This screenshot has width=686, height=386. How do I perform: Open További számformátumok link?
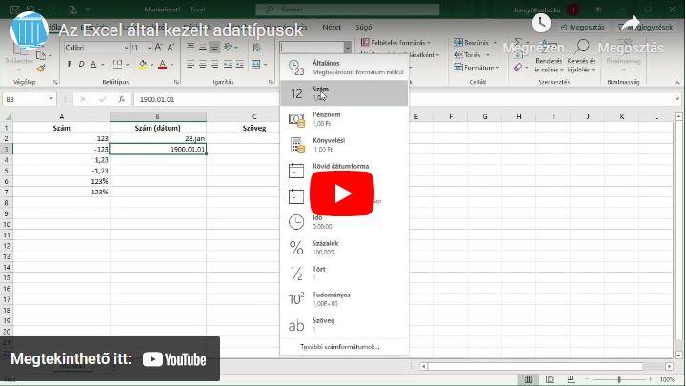coord(339,346)
